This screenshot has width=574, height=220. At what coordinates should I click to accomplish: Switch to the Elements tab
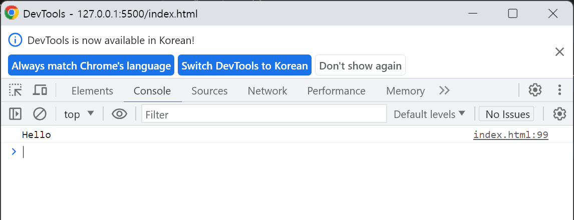pyautogui.click(x=92, y=90)
